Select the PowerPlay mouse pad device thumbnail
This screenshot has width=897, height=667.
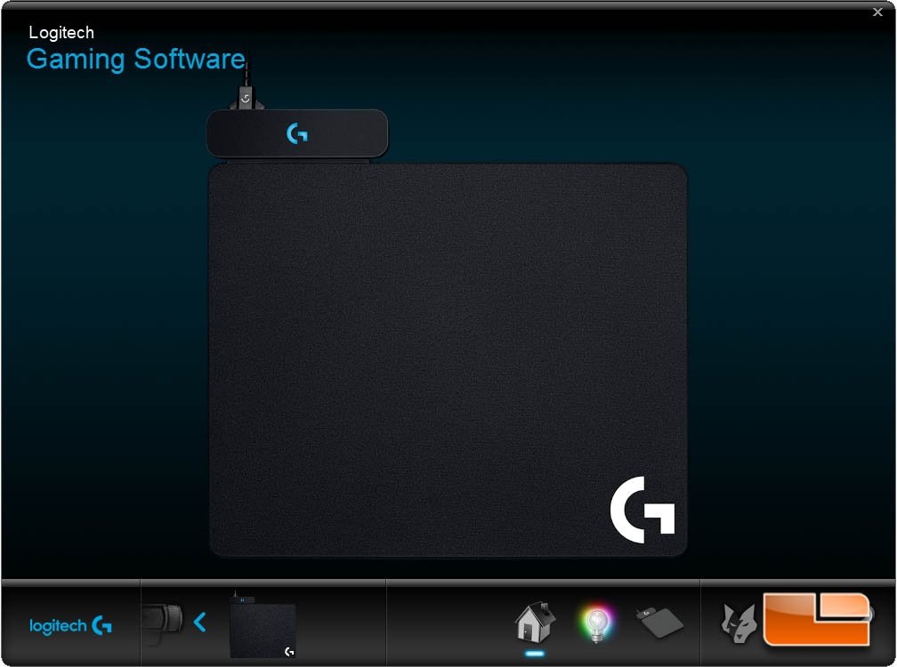[263, 626]
